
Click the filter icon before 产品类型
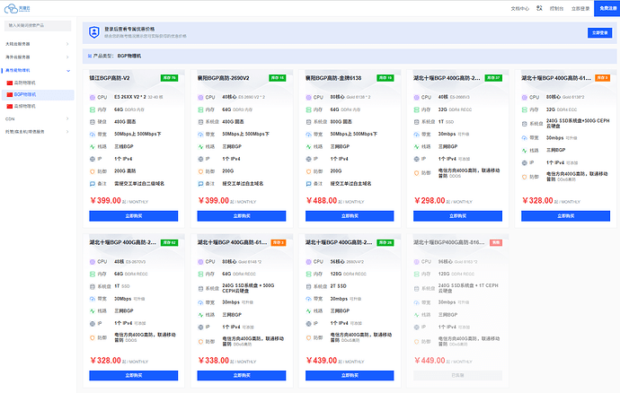coord(90,57)
